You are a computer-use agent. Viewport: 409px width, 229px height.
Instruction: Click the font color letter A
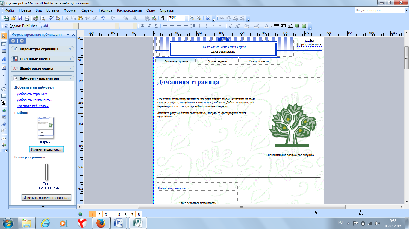click(x=266, y=26)
